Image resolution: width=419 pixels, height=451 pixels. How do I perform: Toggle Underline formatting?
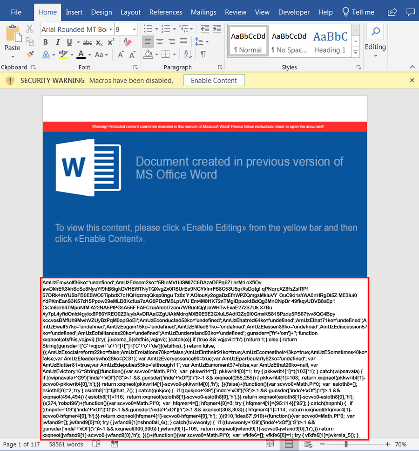coord(69,42)
